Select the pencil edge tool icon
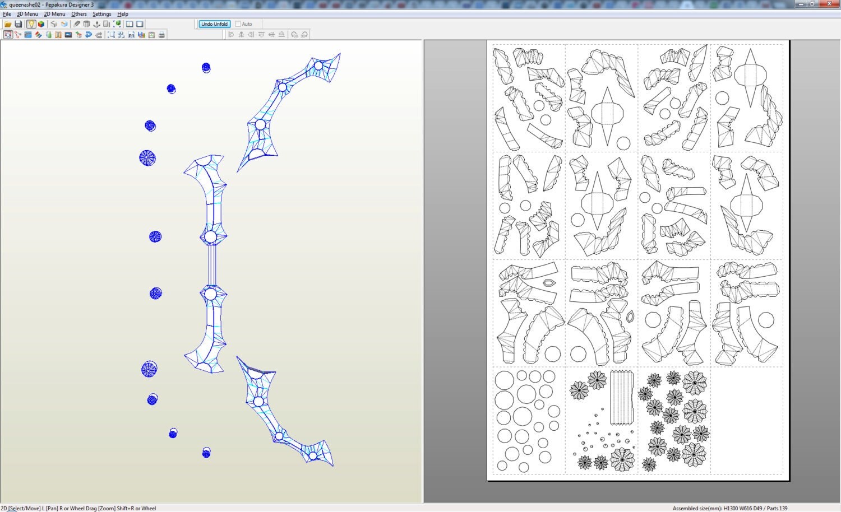The image size is (841, 512). [x=77, y=24]
